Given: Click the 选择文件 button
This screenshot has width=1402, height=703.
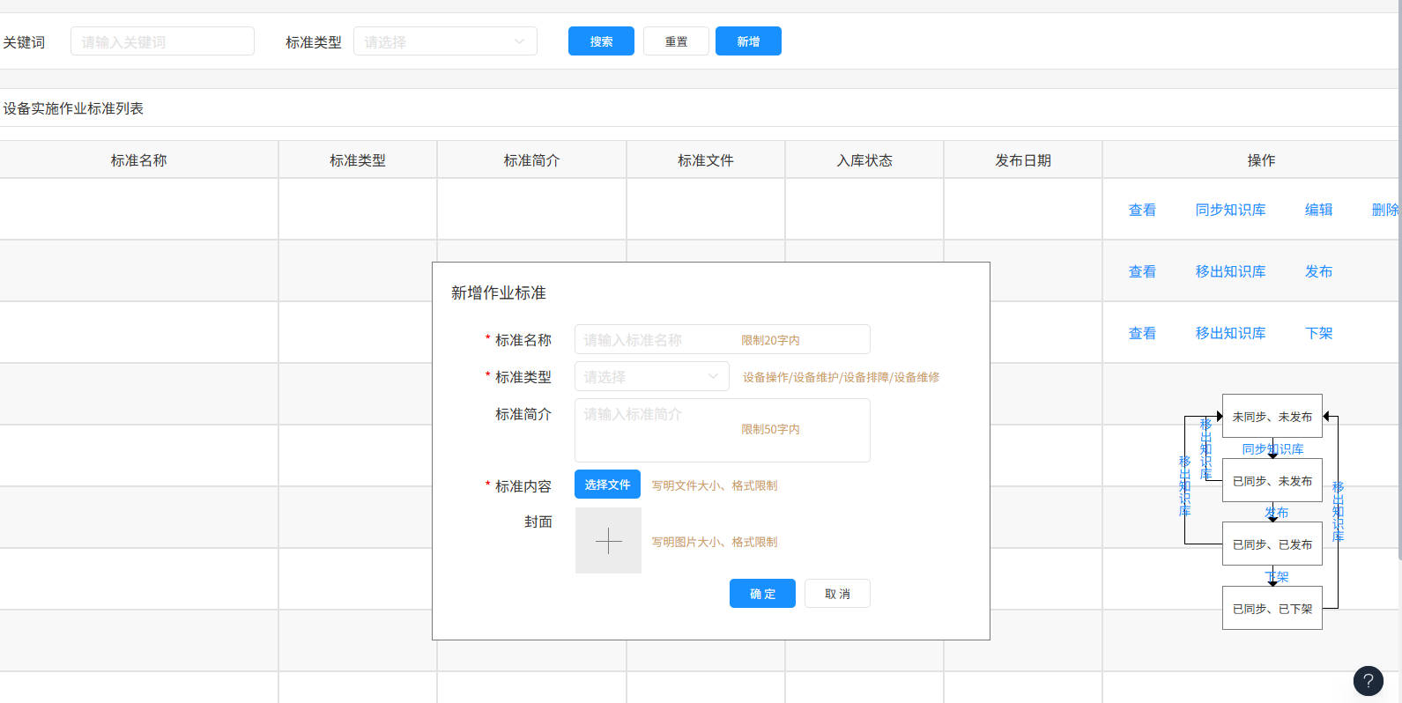Looking at the screenshot, I should (607, 485).
